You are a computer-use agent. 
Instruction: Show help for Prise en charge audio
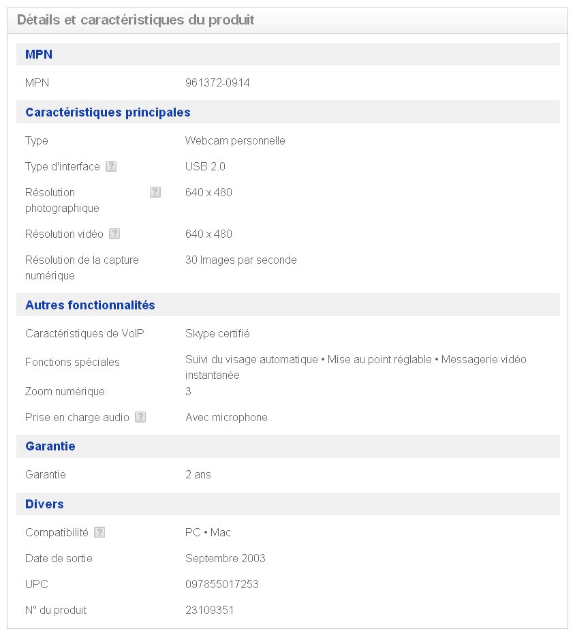click(x=140, y=417)
